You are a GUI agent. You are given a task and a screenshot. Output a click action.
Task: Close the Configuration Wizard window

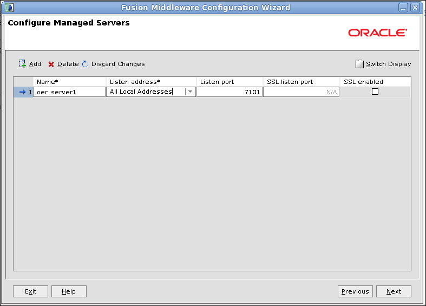(415, 8)
